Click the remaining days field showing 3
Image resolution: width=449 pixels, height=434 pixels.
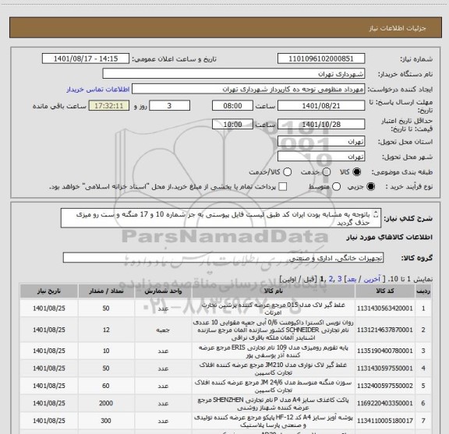click(169, 106)
